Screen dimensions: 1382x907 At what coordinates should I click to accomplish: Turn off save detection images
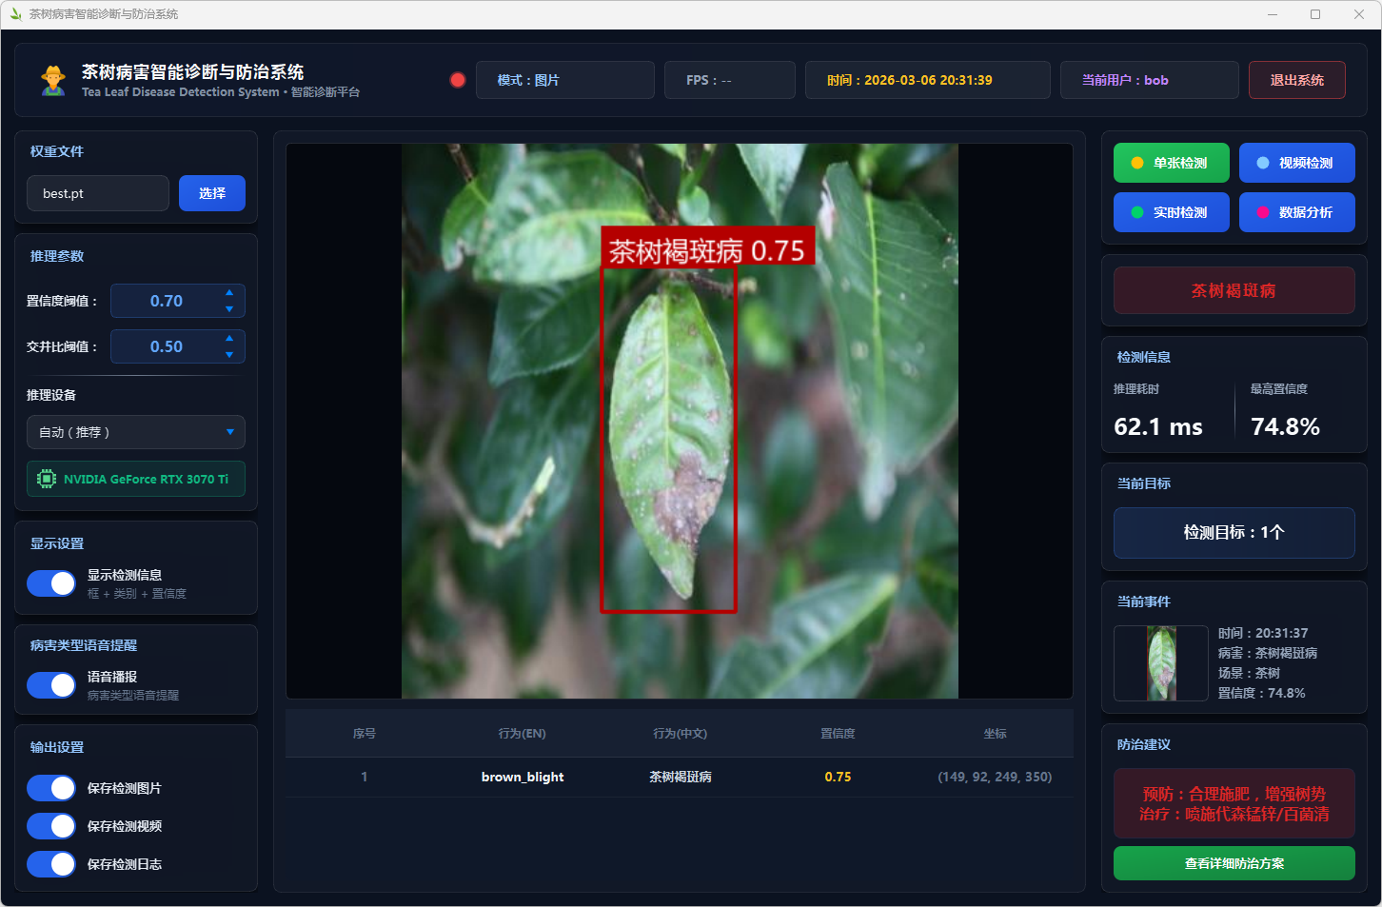pos(51,788)
